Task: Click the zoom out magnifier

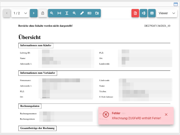Action: point(52,13)
